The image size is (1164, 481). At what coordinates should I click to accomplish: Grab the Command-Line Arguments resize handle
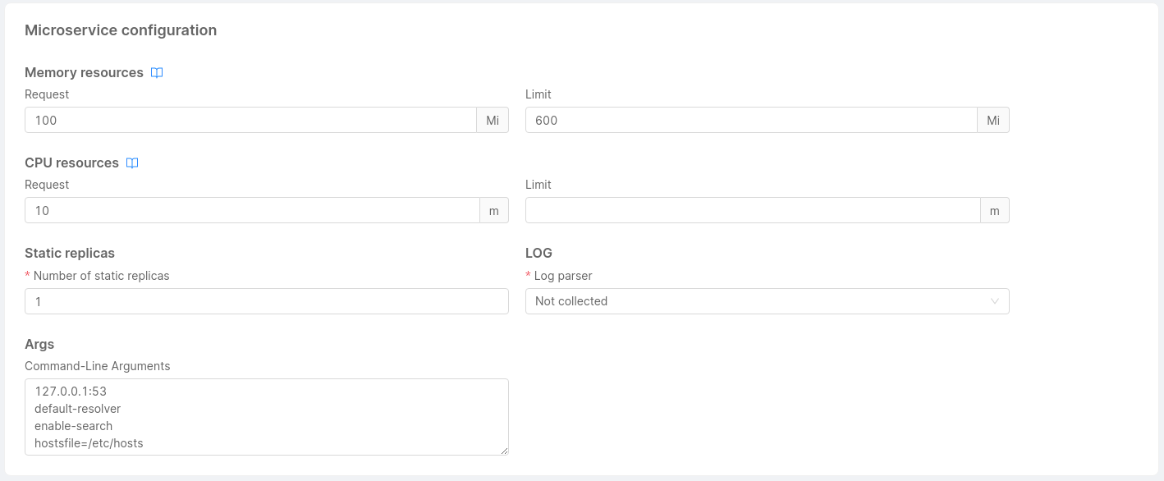pyautogui.click(x=505, y=451)
